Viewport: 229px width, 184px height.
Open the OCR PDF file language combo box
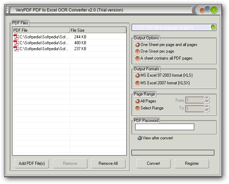pyautogui.click(x=174, y=28)
